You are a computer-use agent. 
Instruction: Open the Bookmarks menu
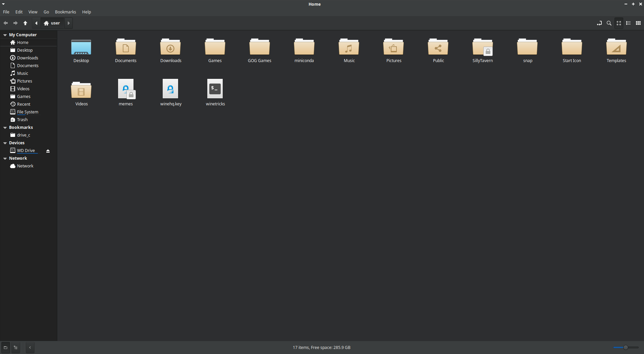pyautogui.click(x=65, y=12)
